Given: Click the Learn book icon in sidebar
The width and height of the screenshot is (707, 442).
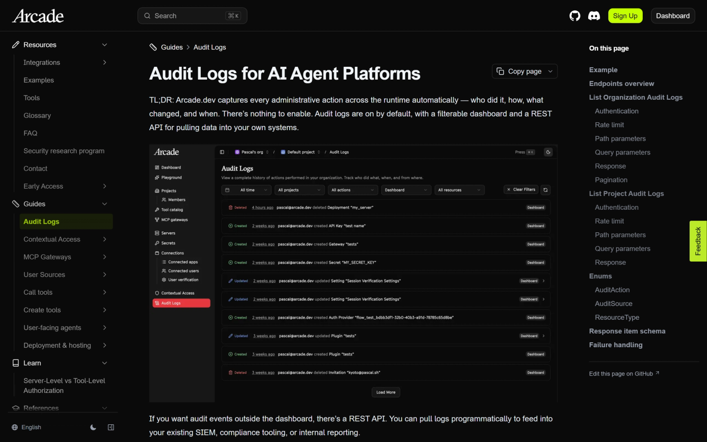Looking at the screenshot, I should coord(16,363).
